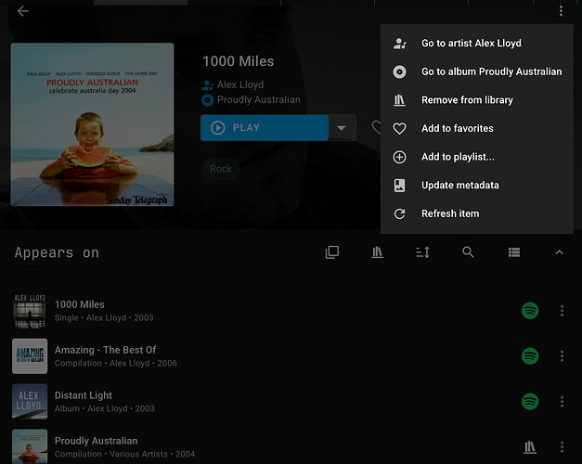Open the dropdown arrow beside PLAY
The height and width of the screenshot is (464, 582).
(342, 128)
